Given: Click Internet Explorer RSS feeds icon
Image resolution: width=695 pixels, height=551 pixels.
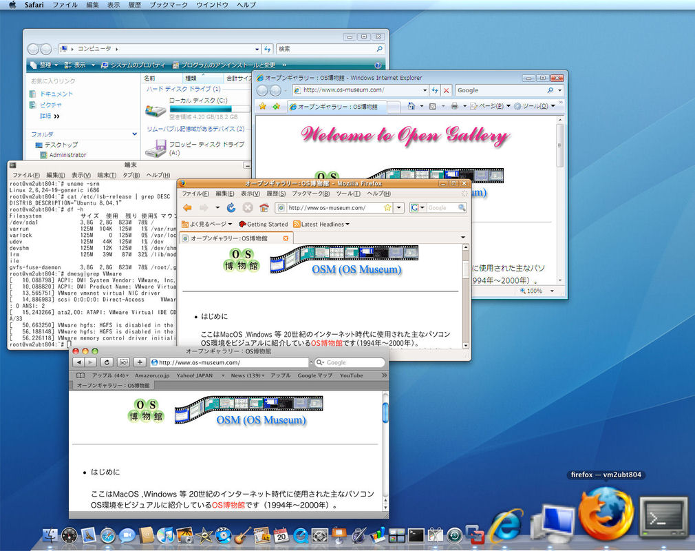Looking at the screenshot, I should coord(433,106).
